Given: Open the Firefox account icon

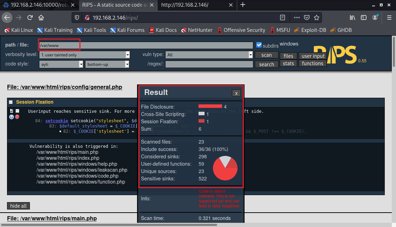Looking at the screenshot, I should [375, 18].
